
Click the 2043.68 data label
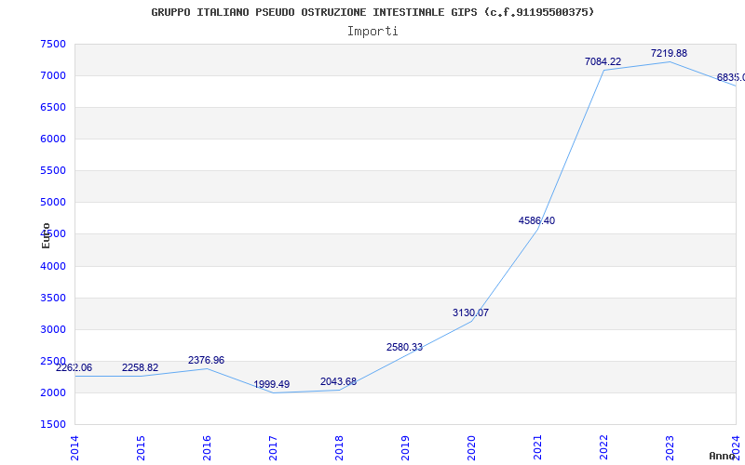coord(338,381)
